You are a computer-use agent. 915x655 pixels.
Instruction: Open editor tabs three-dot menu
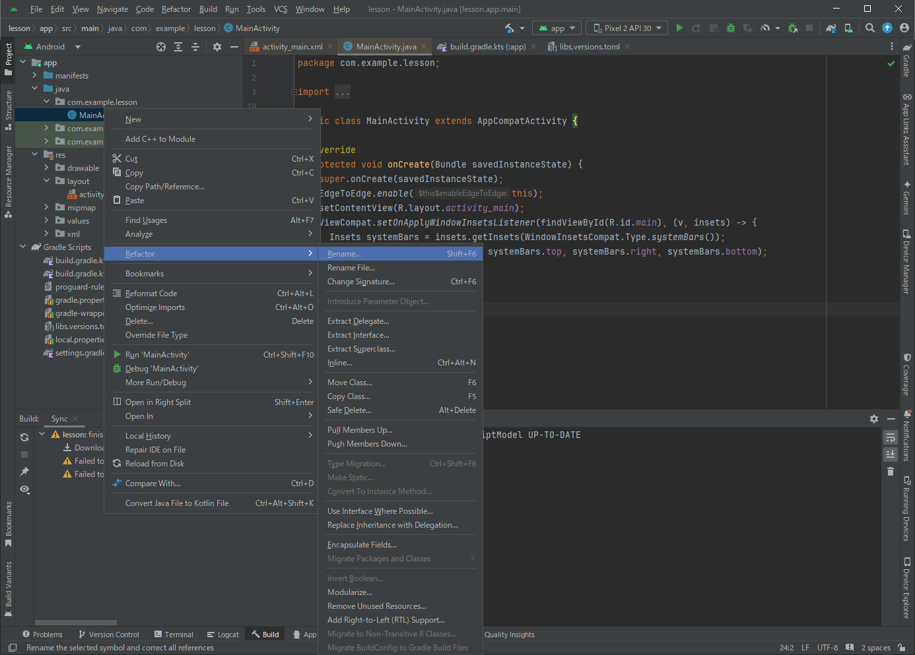892,47
